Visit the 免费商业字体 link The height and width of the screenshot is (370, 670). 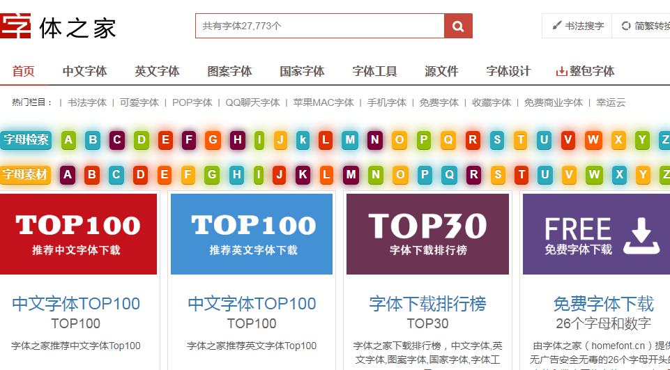click(553, 102)
